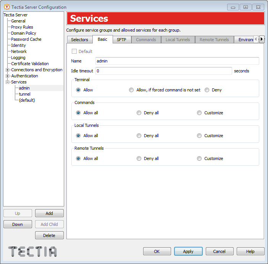Select the tunnel service group
268x264 pixels.
pos(24,94)
